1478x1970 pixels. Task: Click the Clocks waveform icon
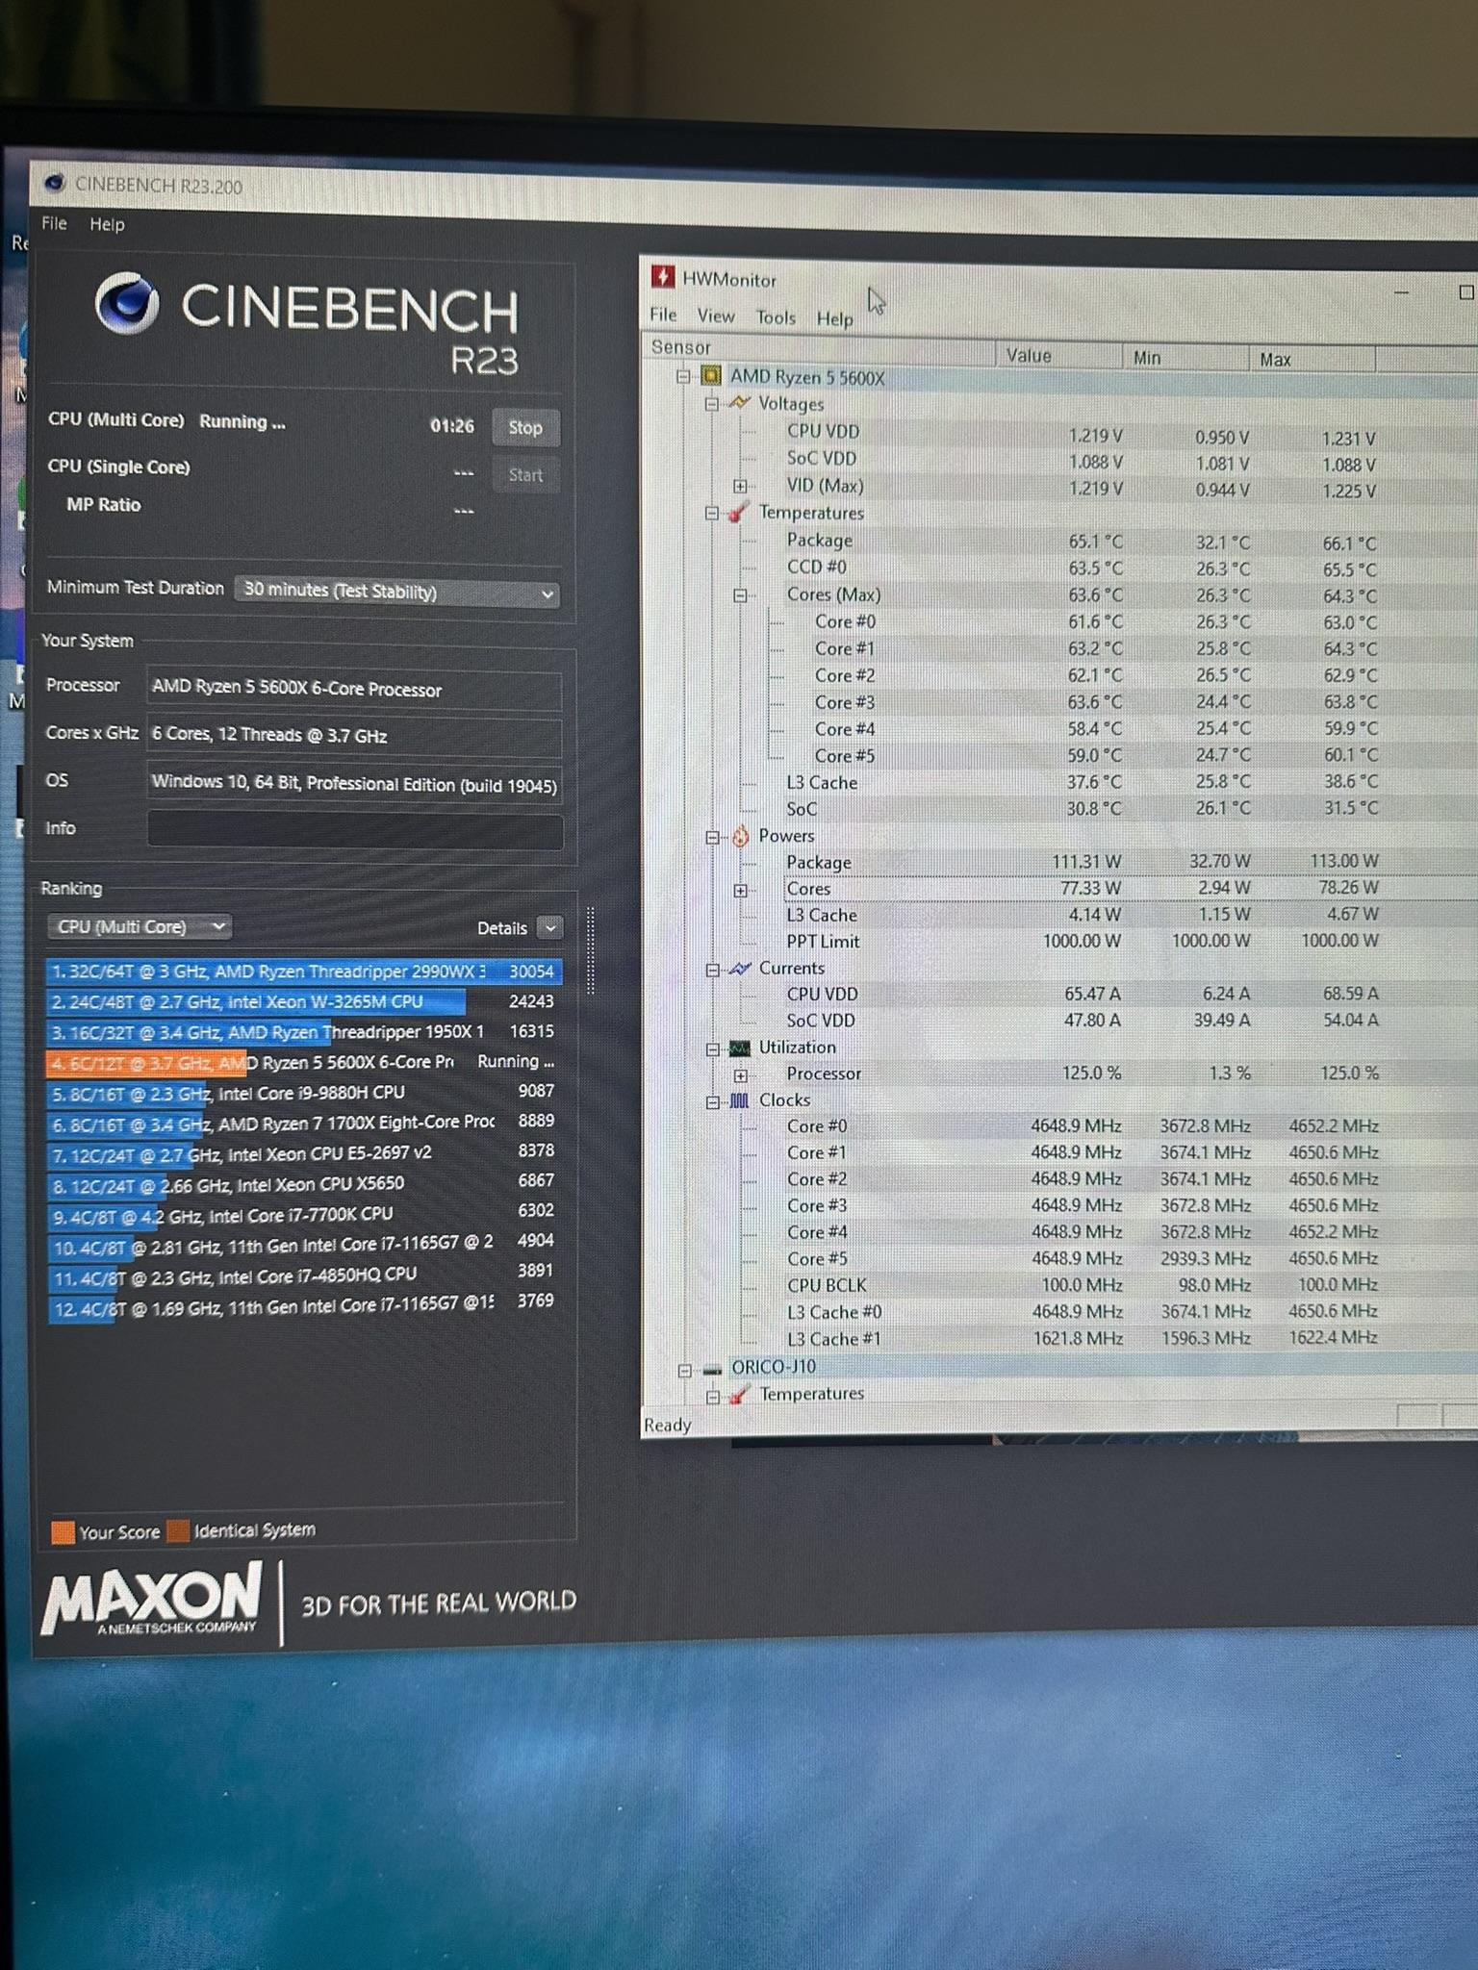coord(739,1099)
